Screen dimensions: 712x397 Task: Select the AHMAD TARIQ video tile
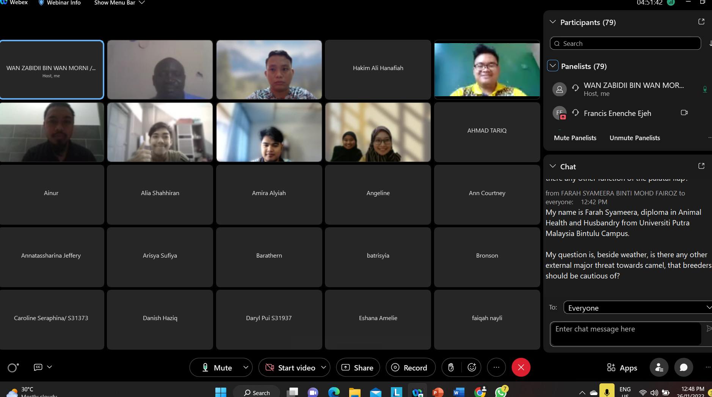487,132
